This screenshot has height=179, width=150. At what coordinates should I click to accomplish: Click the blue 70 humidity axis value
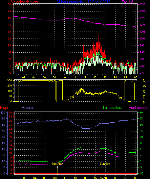tap(4, 131)
